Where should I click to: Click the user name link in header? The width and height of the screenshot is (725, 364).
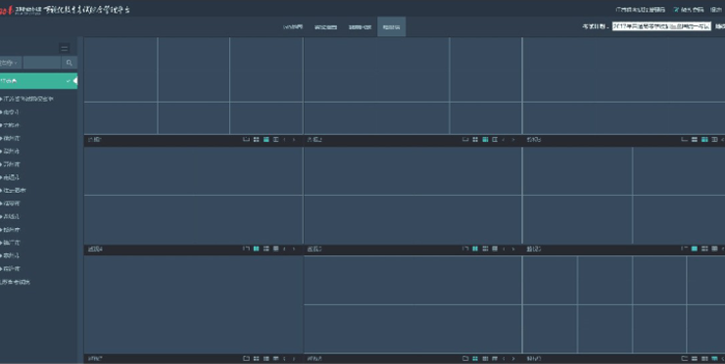[x=640, y=10]
